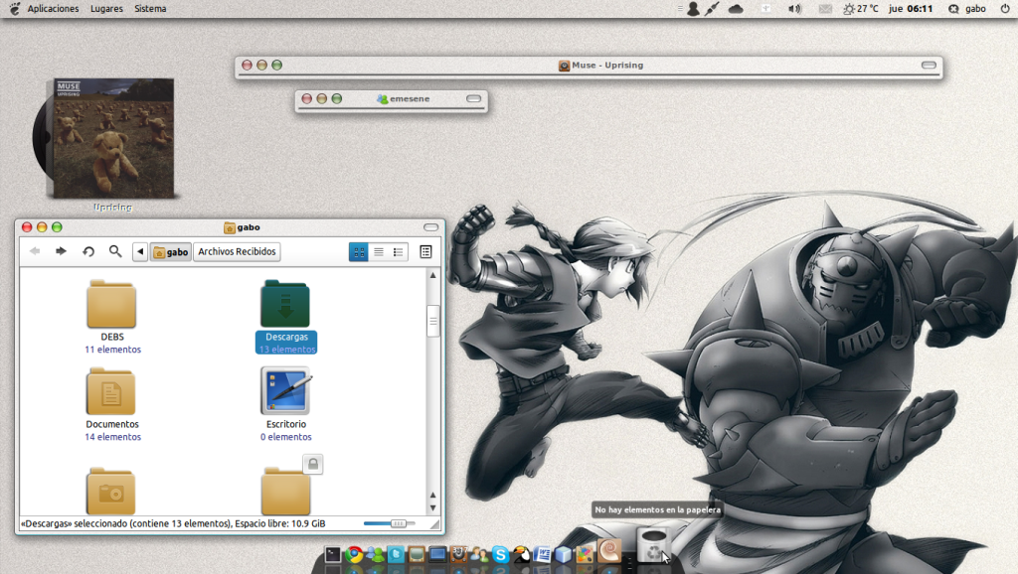Go back in the gabo file manager

click(x=35, y=251)
